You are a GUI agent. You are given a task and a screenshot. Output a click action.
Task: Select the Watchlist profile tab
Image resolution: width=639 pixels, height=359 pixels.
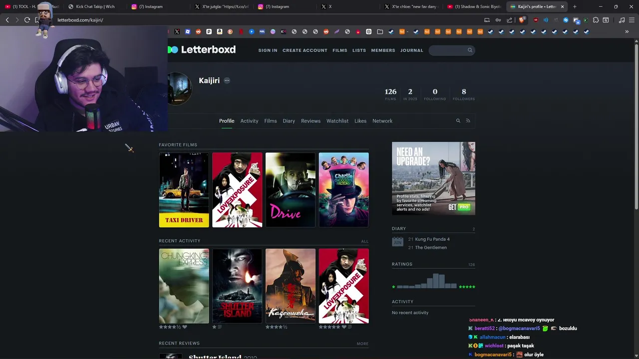[x=337, y=121]
